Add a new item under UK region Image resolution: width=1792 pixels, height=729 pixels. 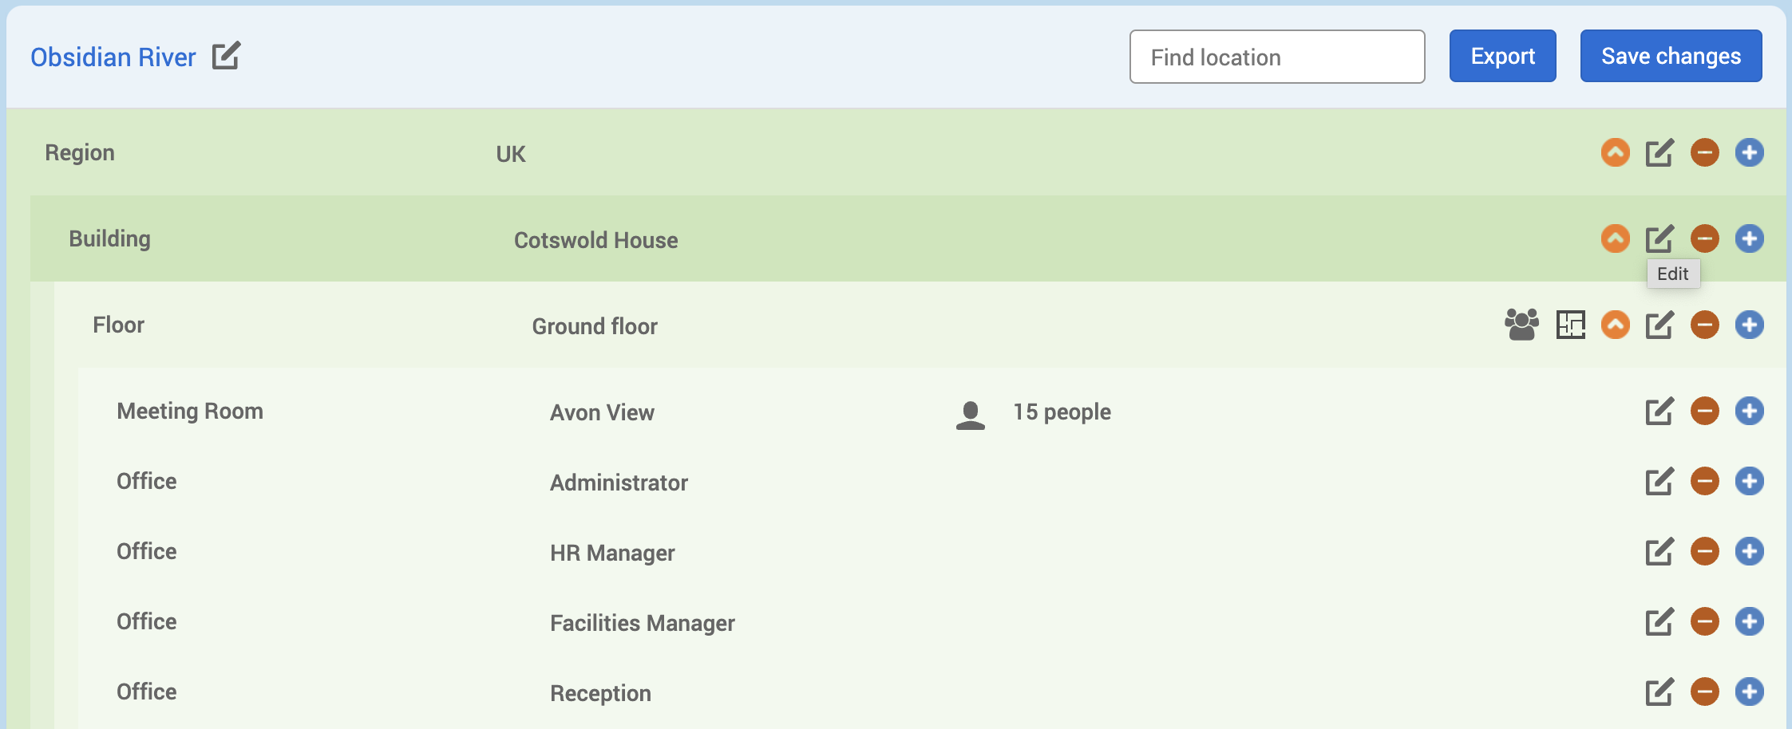(x=1749, y=153)
